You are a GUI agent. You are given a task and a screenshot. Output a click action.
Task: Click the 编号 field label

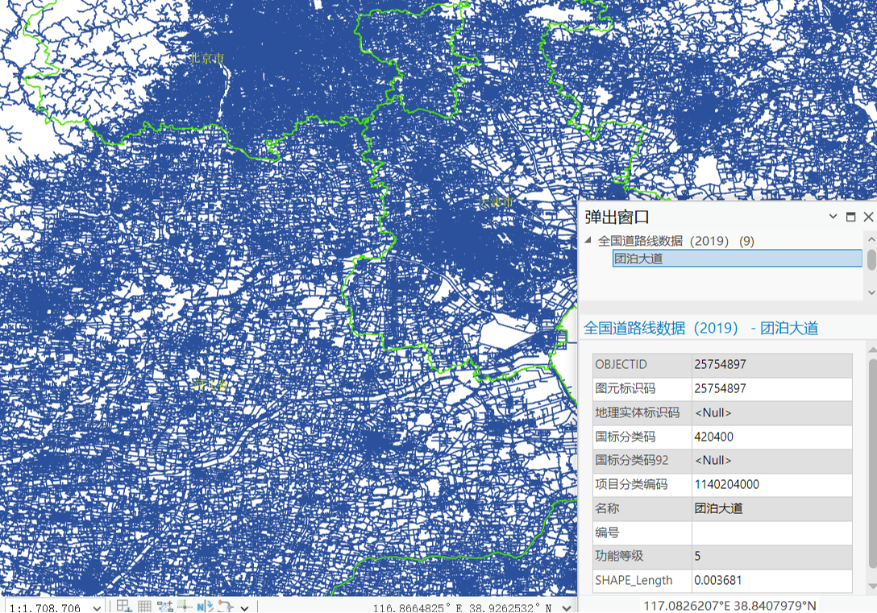click(607, 532)
